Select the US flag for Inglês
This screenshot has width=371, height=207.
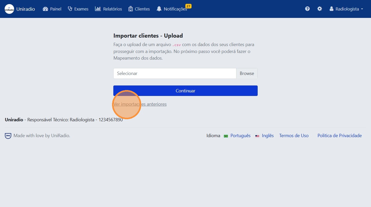257,136
